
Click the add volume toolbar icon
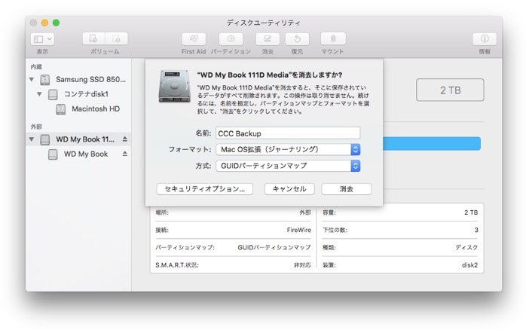pyautogui.click(x=93, y=39)
